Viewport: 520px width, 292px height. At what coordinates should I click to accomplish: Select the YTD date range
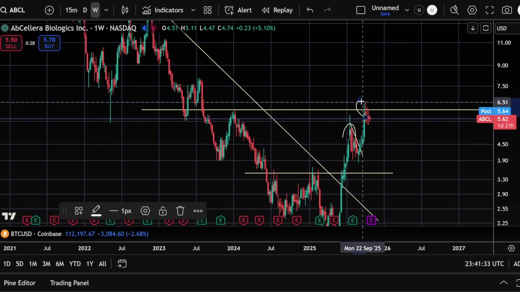point(75,264)
